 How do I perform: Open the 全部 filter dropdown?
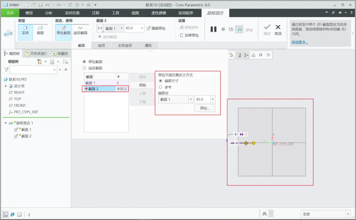[348, 214]
